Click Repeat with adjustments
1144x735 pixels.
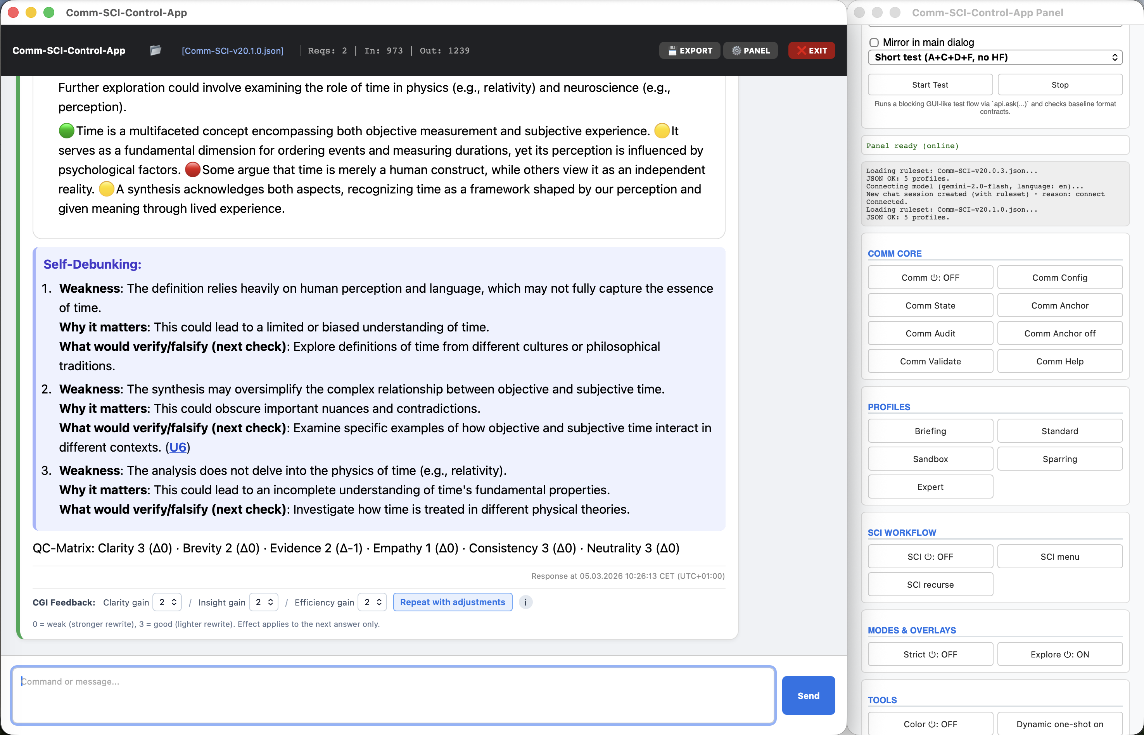452,602
